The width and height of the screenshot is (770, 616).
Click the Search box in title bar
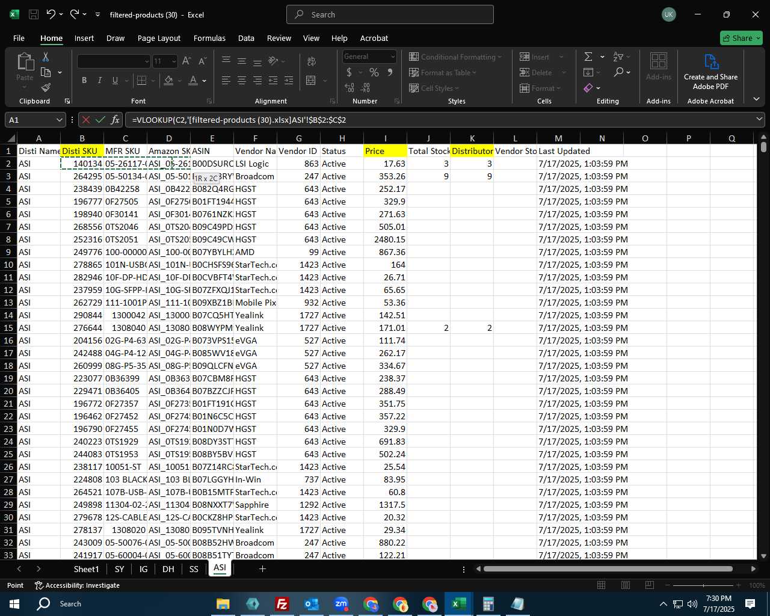[x=390, y=14]
